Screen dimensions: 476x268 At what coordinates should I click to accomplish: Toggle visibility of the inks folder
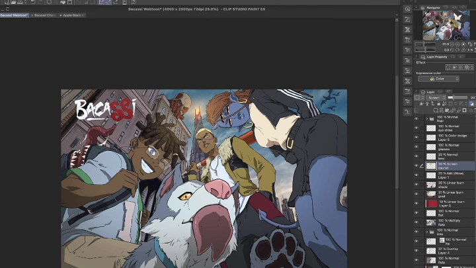pos(416,232)
